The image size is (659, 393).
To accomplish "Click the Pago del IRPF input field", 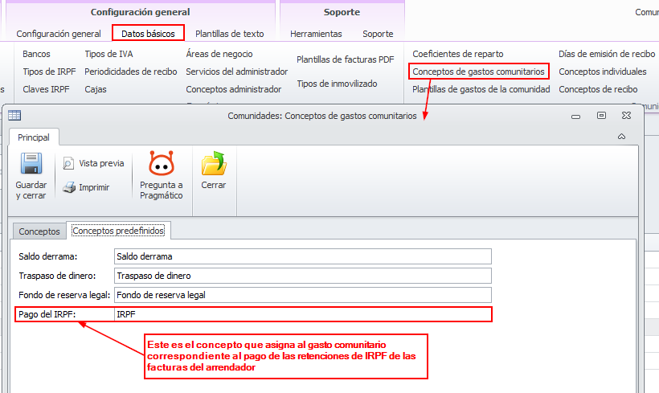I will pos(303,314).
